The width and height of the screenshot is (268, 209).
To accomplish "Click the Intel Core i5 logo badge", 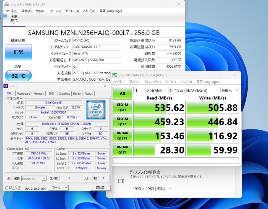I will (x=96, y=110).
